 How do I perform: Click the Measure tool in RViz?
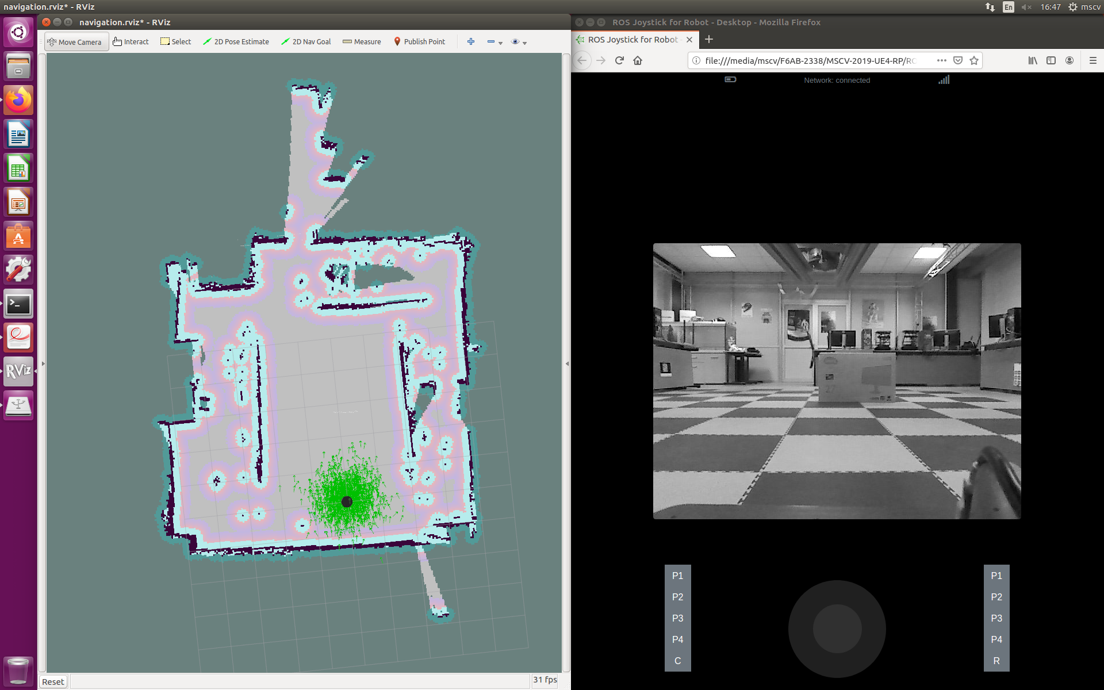pos(362,41)
